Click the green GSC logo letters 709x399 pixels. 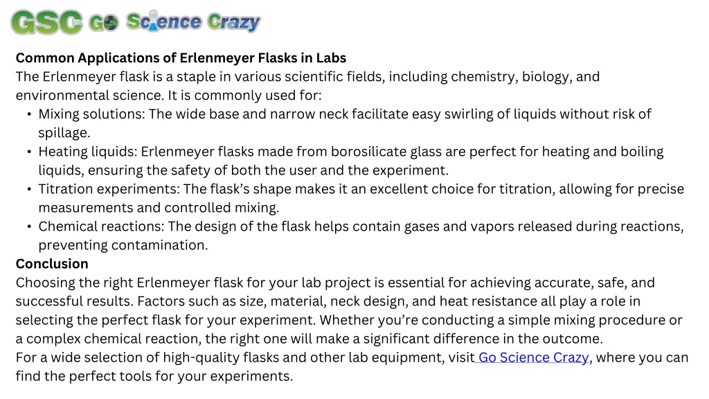tap(46, 21)
